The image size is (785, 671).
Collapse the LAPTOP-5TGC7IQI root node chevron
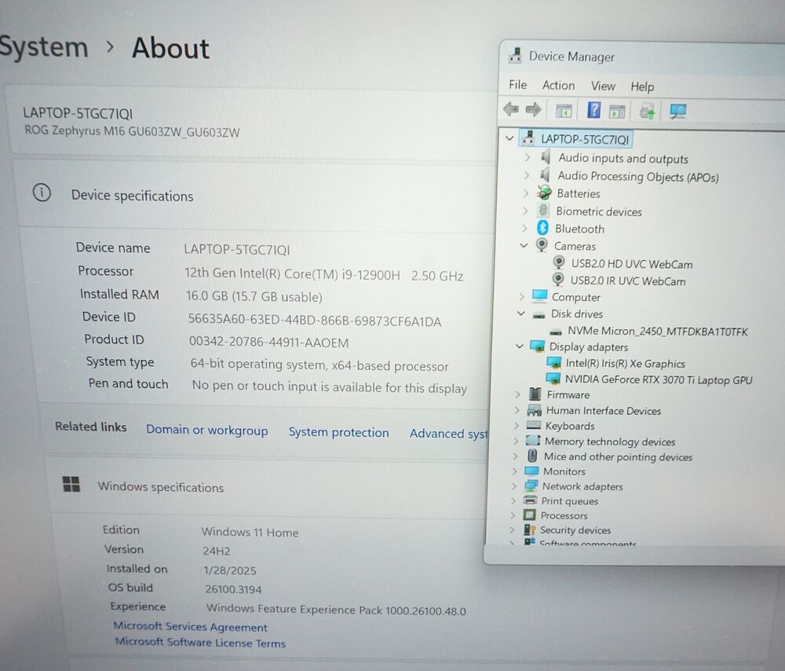point(509,137)
